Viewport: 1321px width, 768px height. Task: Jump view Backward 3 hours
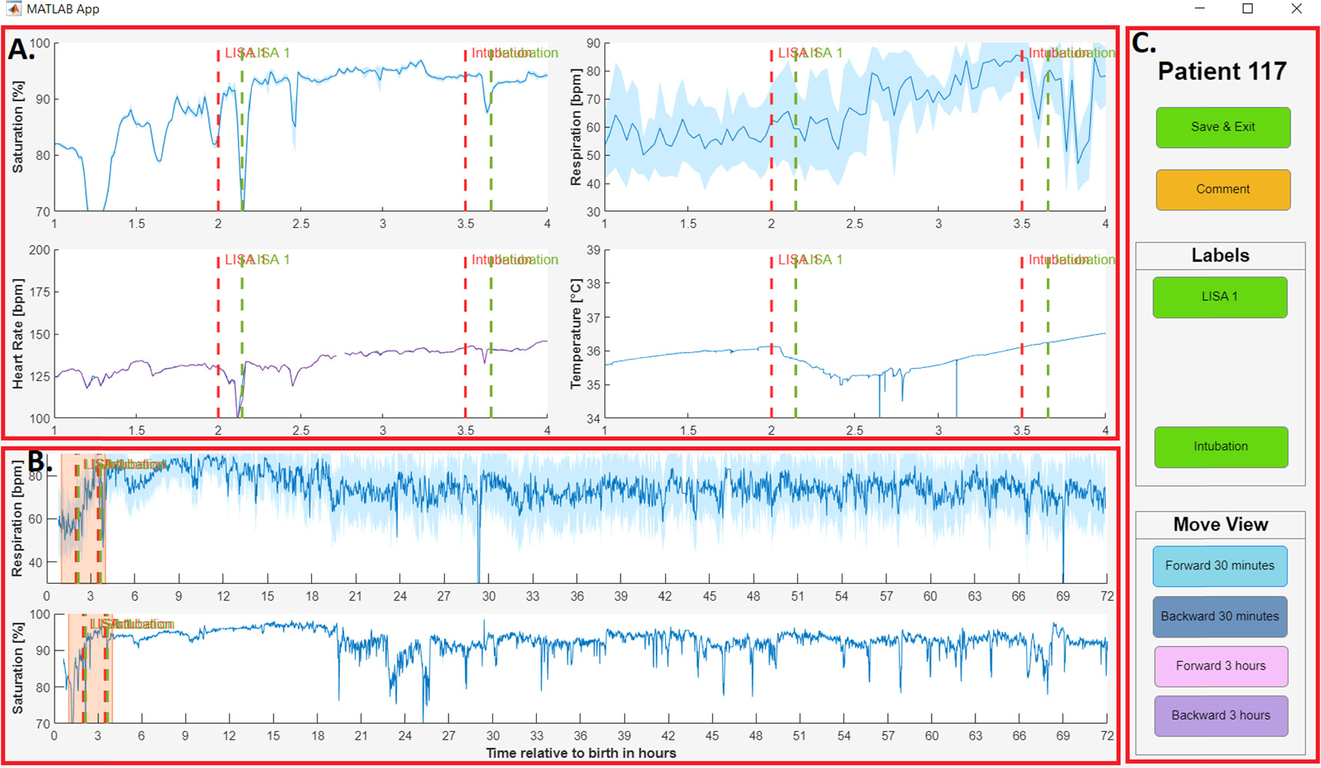(x=1221, y=715)
